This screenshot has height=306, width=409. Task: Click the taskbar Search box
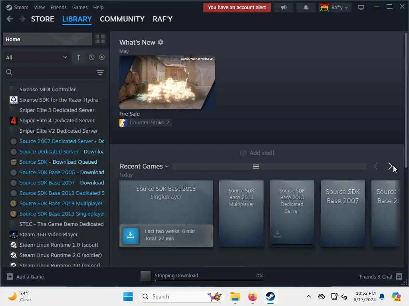tap(182, 296)
